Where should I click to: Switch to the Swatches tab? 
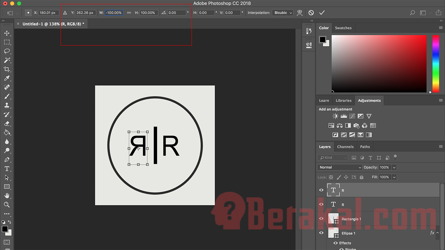click(343, 28)
